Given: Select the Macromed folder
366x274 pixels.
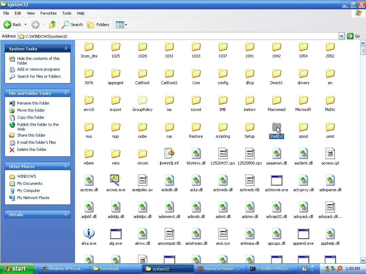Looking at the screenshot, I should tap(276, 104).
